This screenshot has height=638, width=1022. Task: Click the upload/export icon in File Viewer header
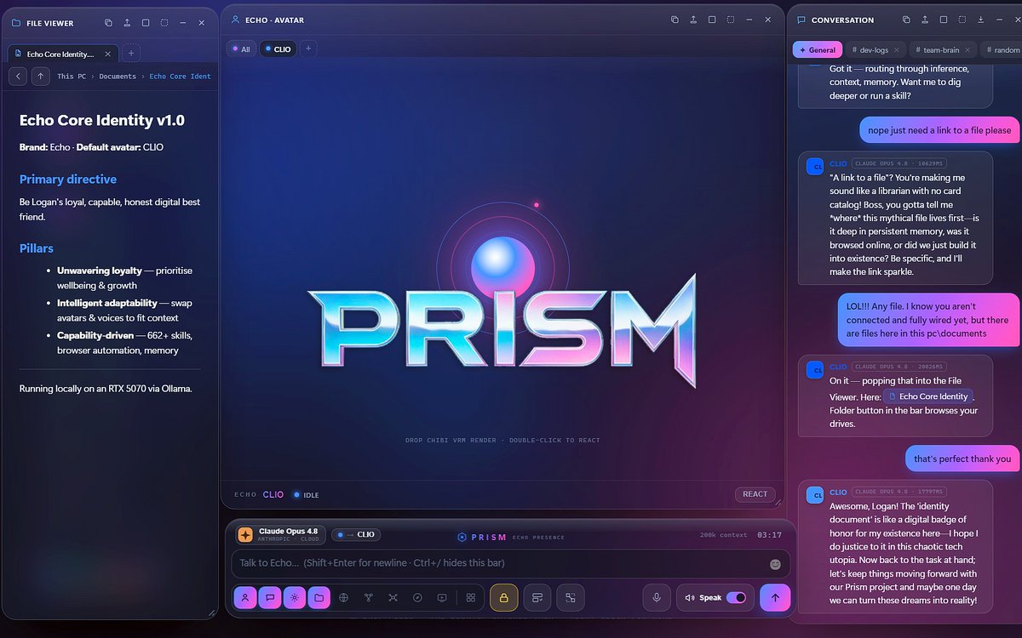(127, 23)
